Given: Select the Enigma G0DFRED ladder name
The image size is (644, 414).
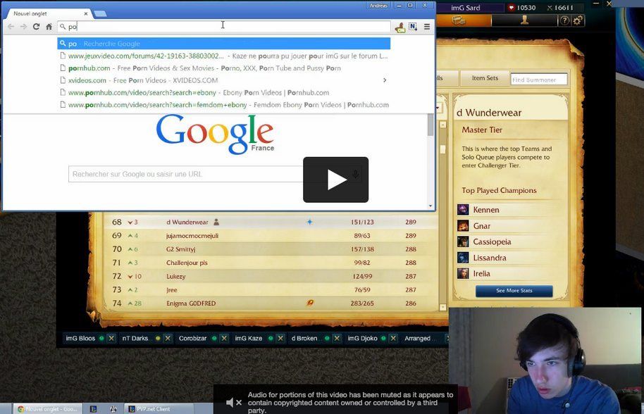Looking at the screenshot, I should [191, 303].
